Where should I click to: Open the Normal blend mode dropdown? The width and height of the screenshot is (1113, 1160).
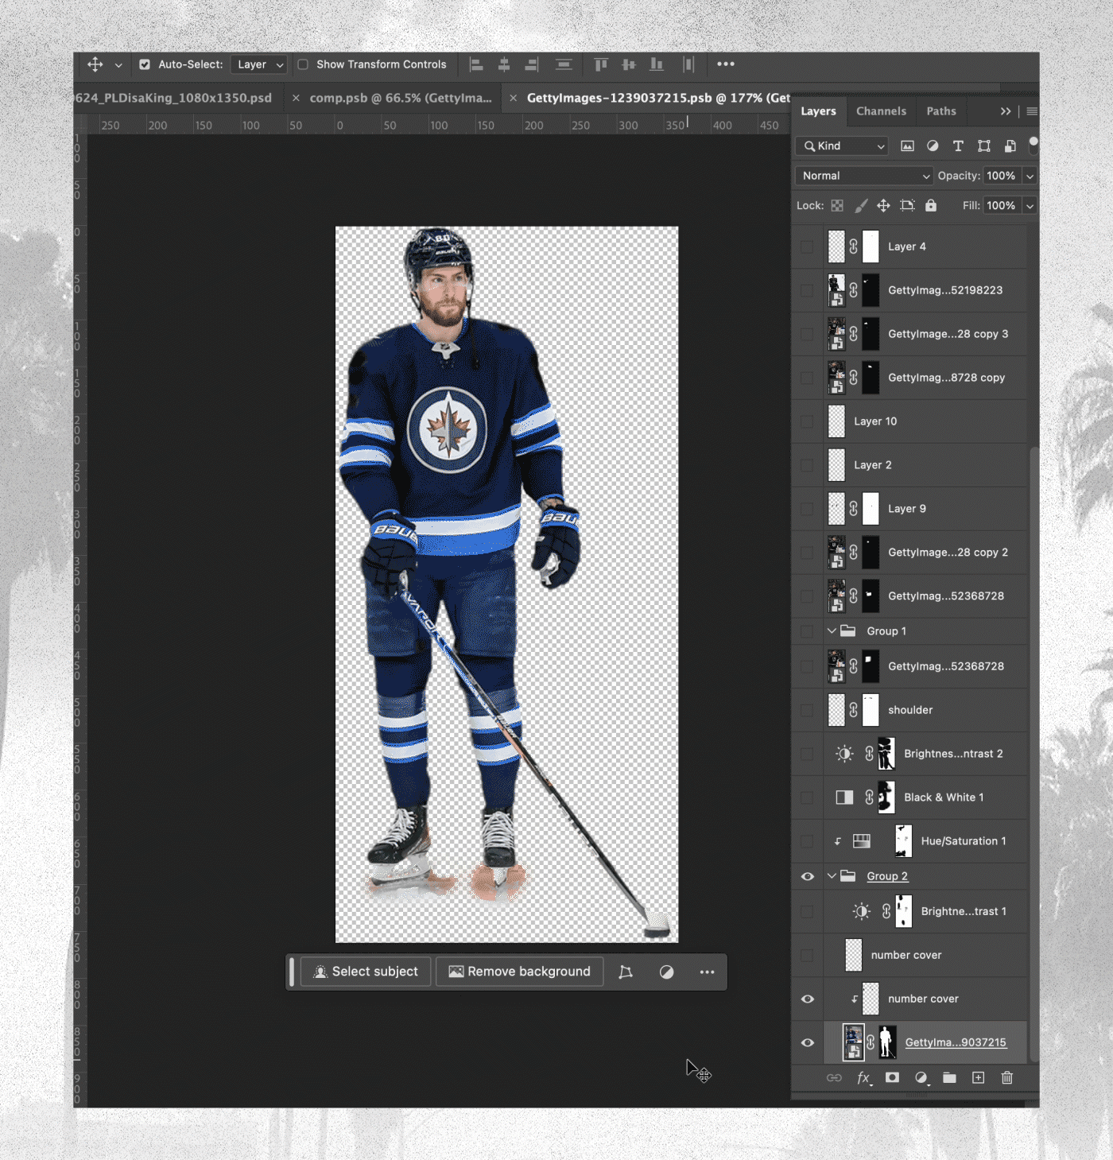point(863,176)
